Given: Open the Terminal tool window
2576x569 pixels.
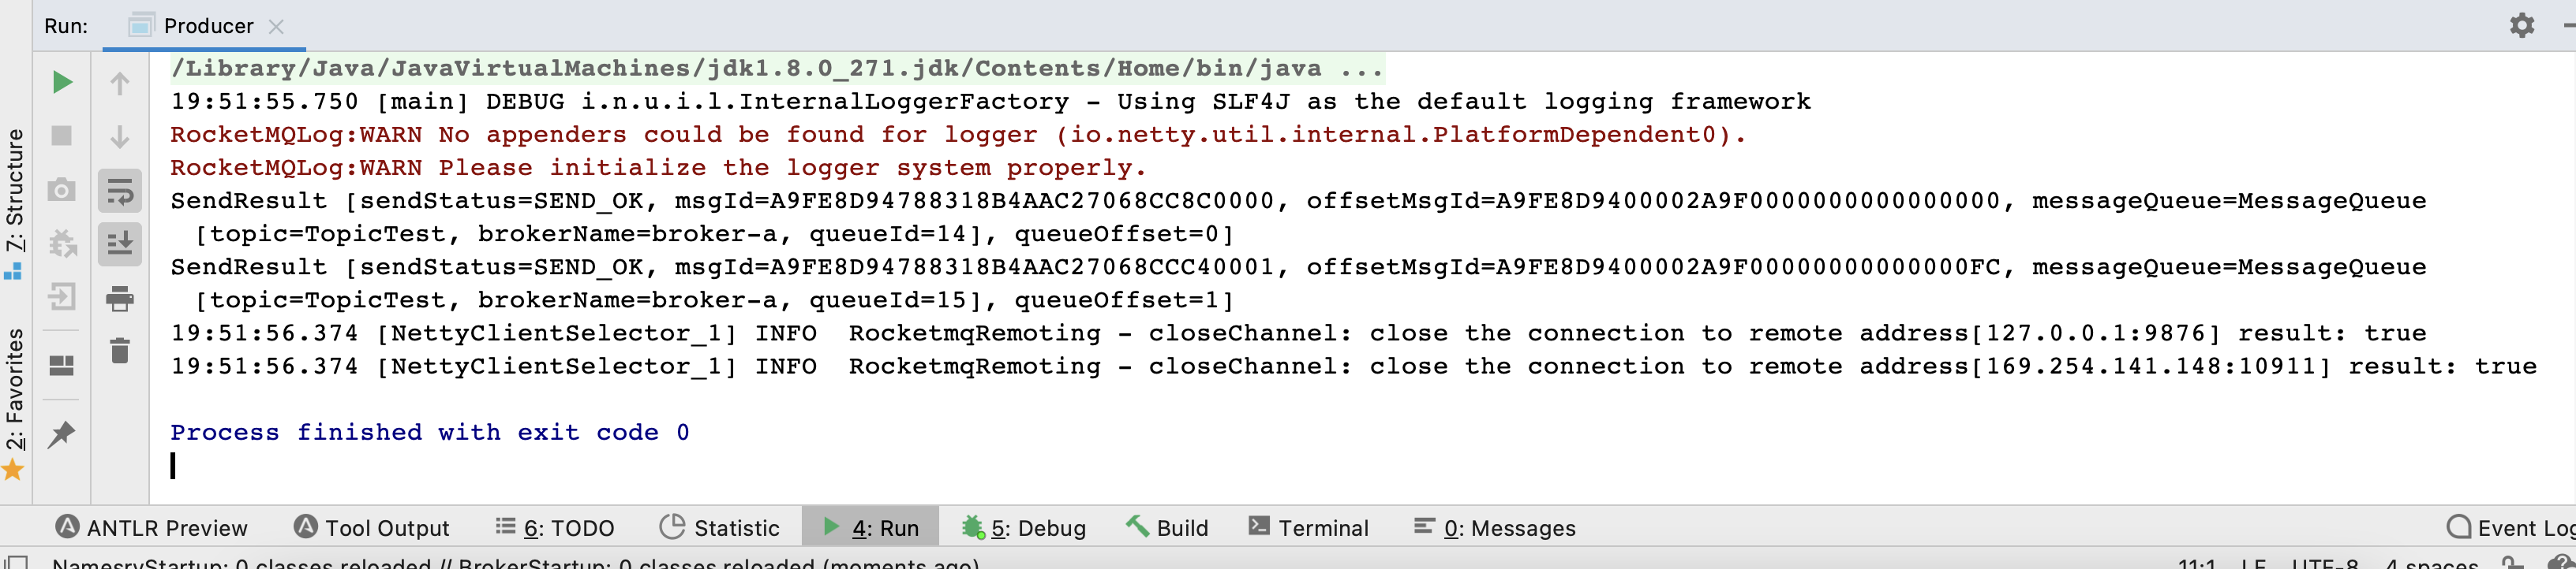Looking at the screenshot, I should pos(1308,527).
